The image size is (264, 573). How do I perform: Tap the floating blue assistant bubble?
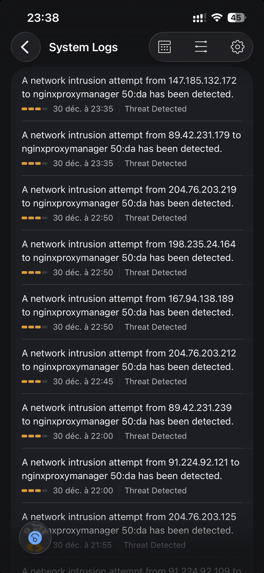pos(35,538)
